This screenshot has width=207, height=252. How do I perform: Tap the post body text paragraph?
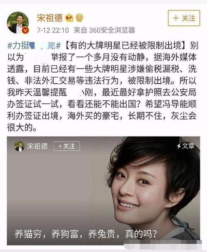tap(102, 86)
